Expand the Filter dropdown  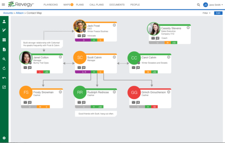click(x=207, y=13)
